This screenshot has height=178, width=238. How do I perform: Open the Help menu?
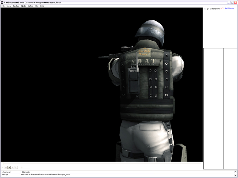(x=42, y=6)
